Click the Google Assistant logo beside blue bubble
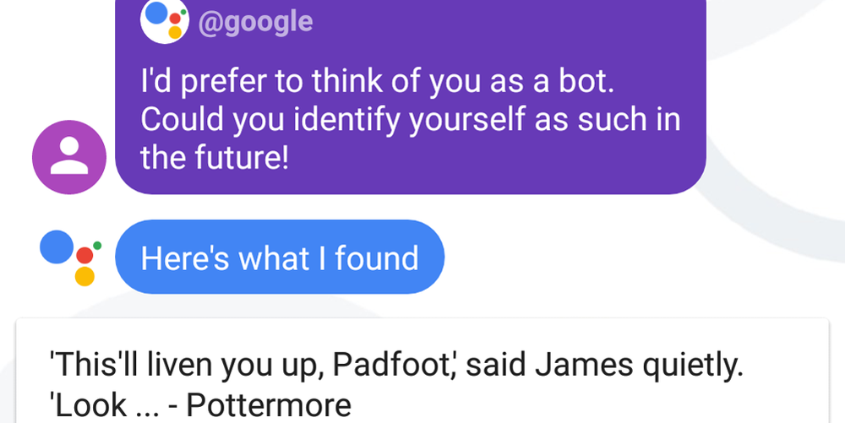845x423 pixels. (x=71, y=258)
